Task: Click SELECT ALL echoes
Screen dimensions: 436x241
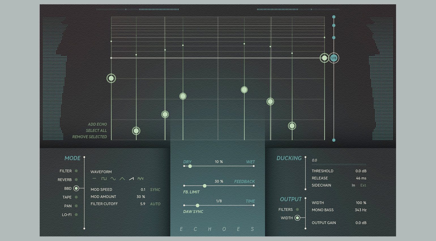Action: tap(96, 130)
